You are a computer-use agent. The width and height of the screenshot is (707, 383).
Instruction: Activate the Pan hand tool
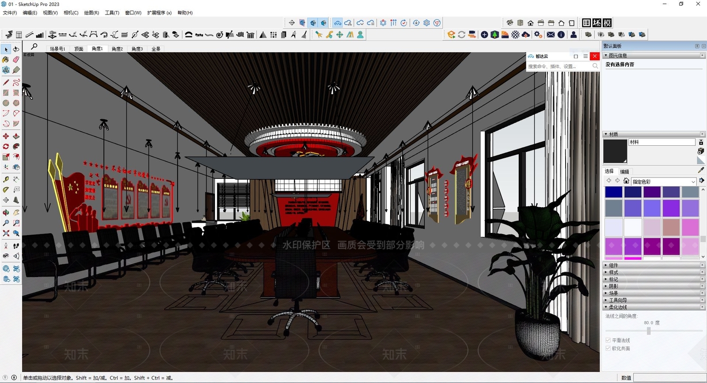[16, 212]
